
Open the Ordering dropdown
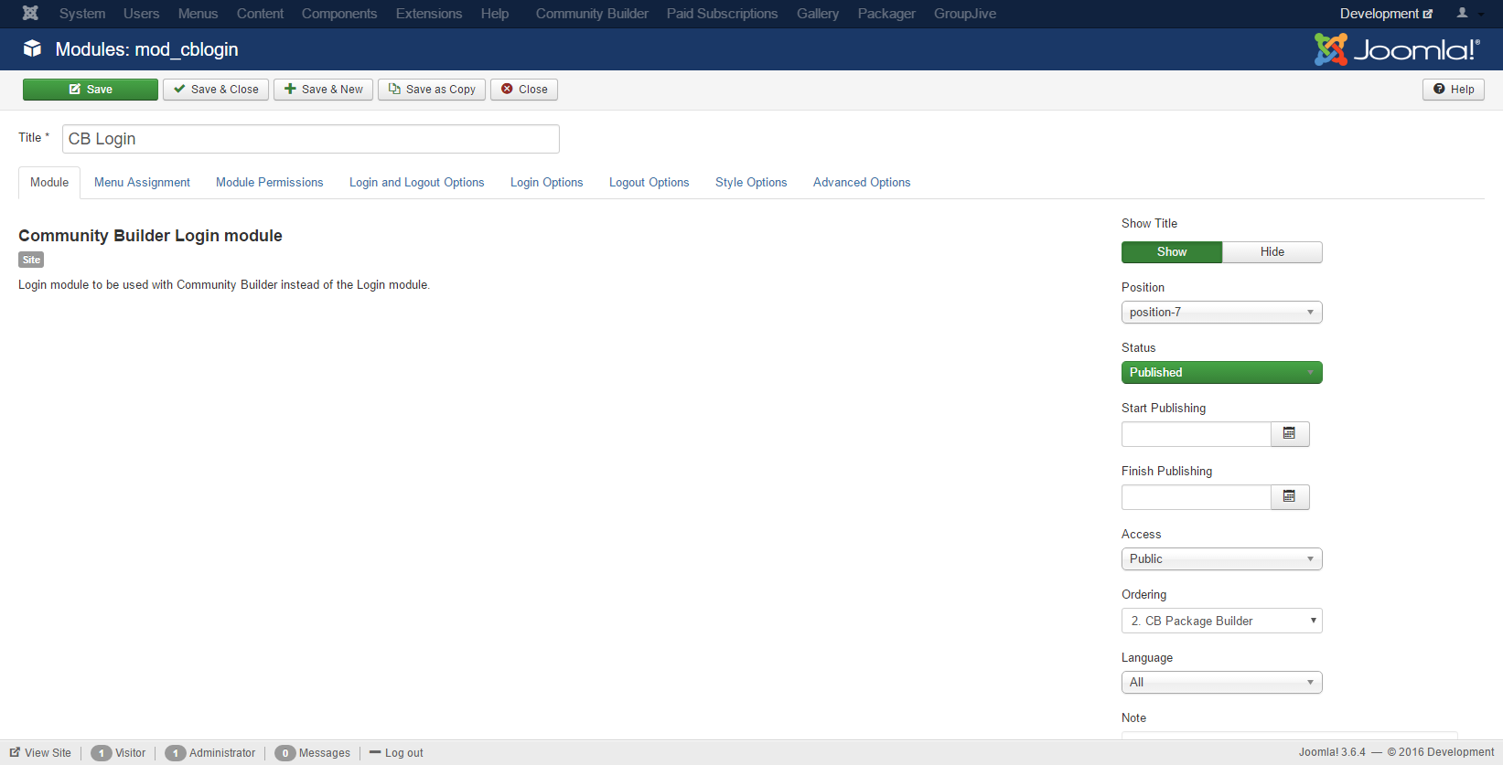point(1222,622)
